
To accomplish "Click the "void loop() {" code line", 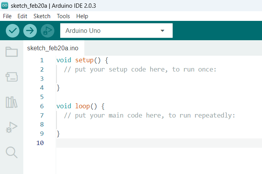I will 80,106.
